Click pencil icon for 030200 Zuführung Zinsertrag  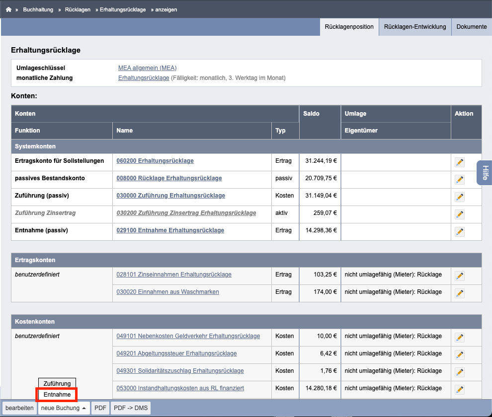pyautogui.click(x=460, y=214)
